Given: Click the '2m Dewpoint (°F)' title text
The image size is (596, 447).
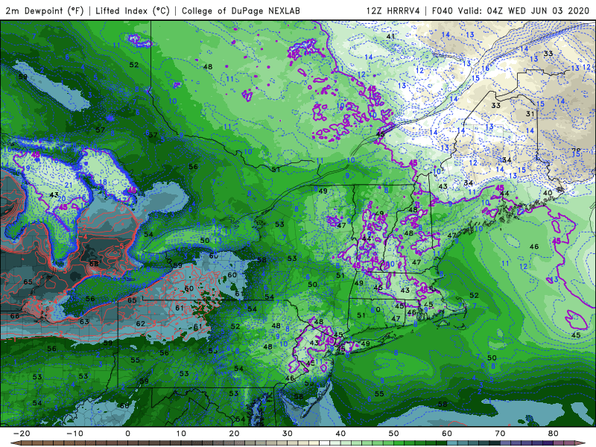Looking at the screenshot, I should [x=45, y=10].
